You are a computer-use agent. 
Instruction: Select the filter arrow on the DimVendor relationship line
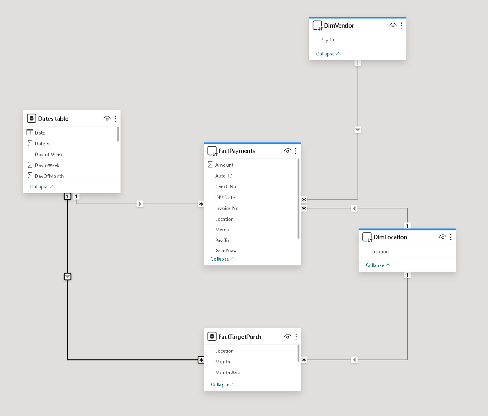[x=358, y=130]
